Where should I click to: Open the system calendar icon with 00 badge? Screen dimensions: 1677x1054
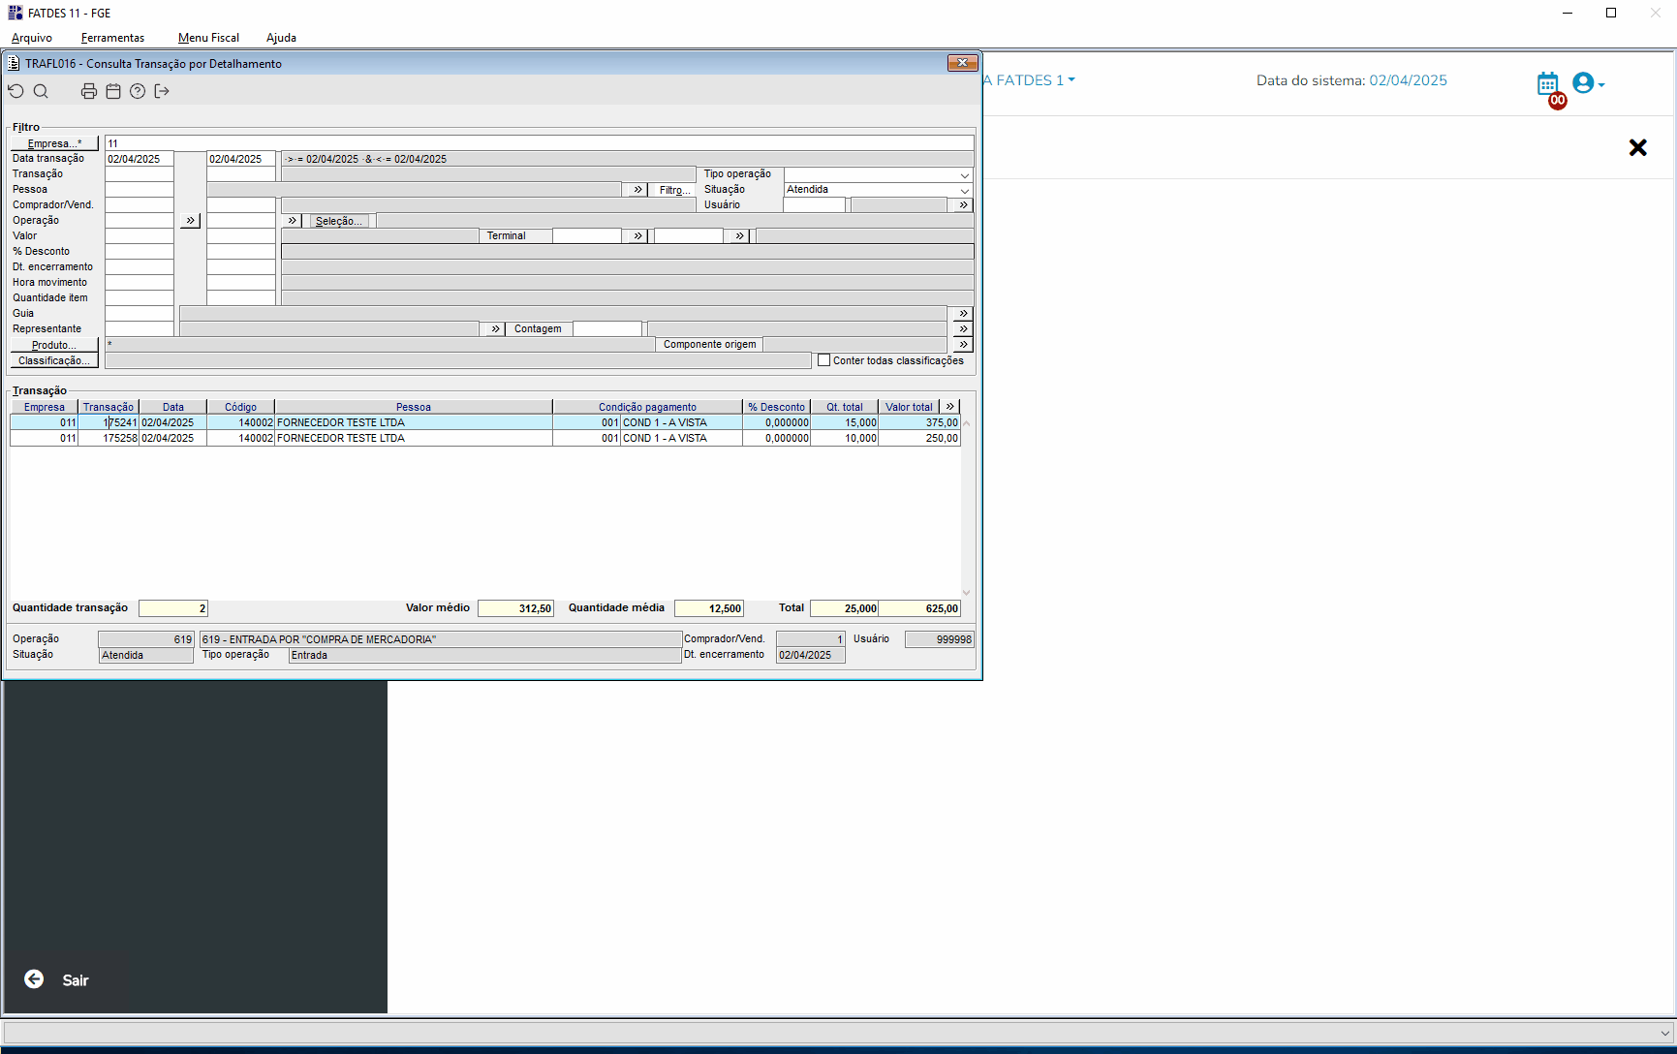[x=1548, y=84]
